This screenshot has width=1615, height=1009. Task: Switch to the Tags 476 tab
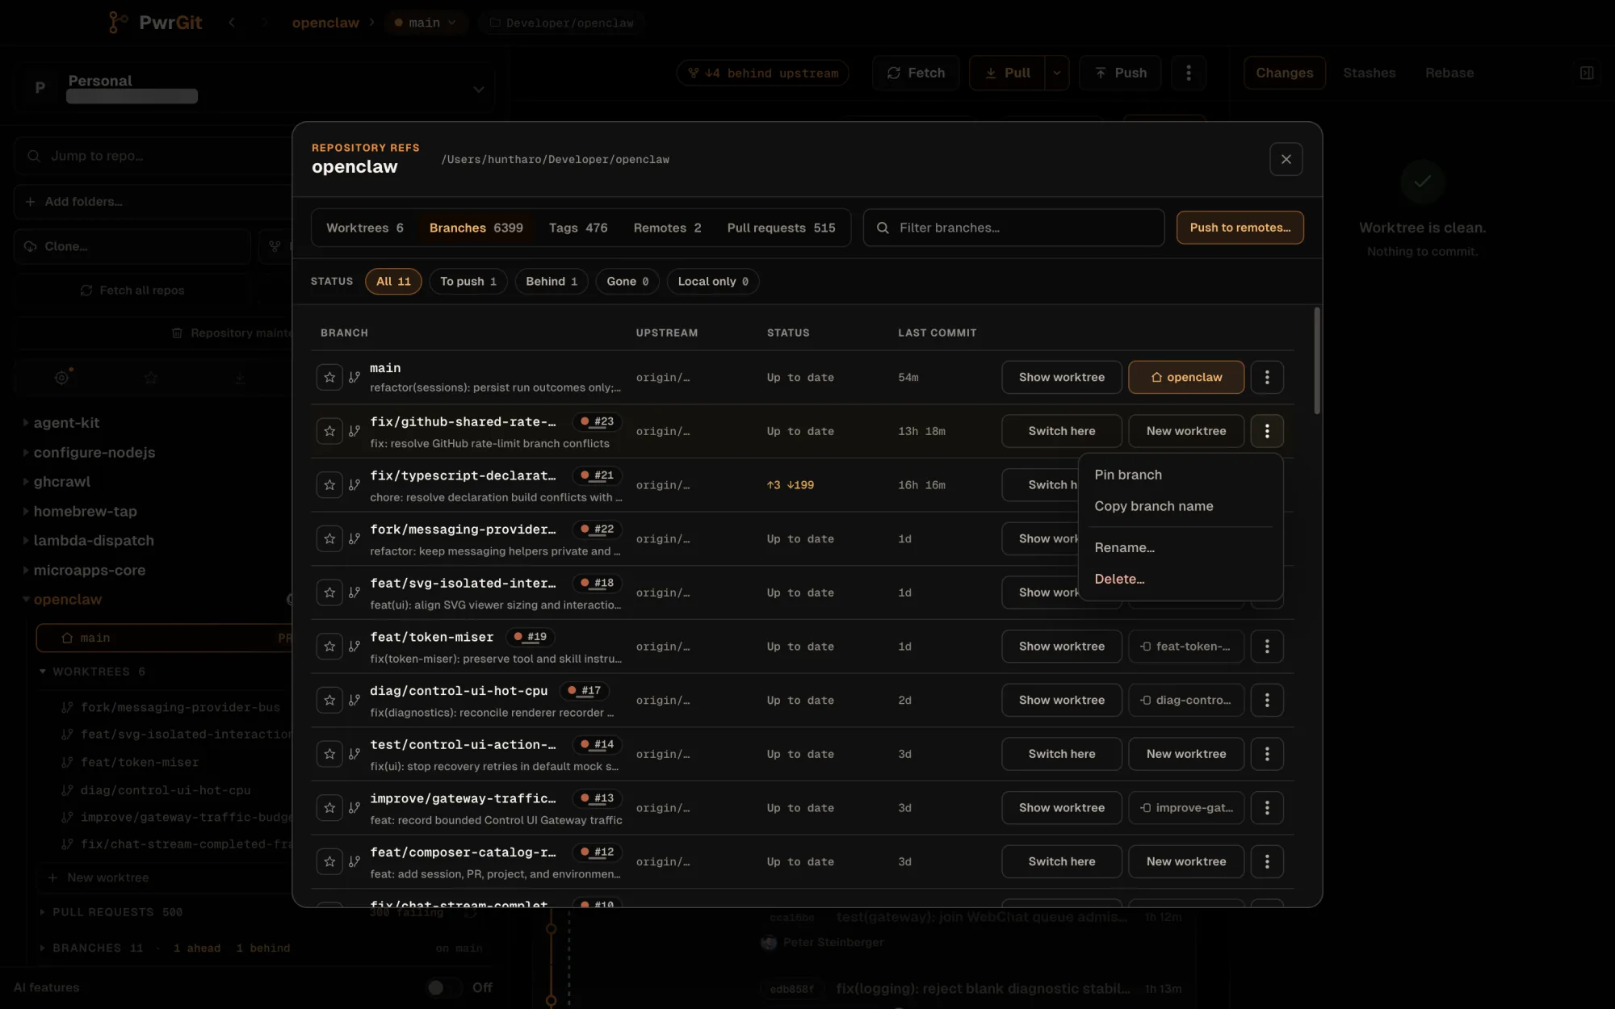pyautogui.click(x=578, y=228)
